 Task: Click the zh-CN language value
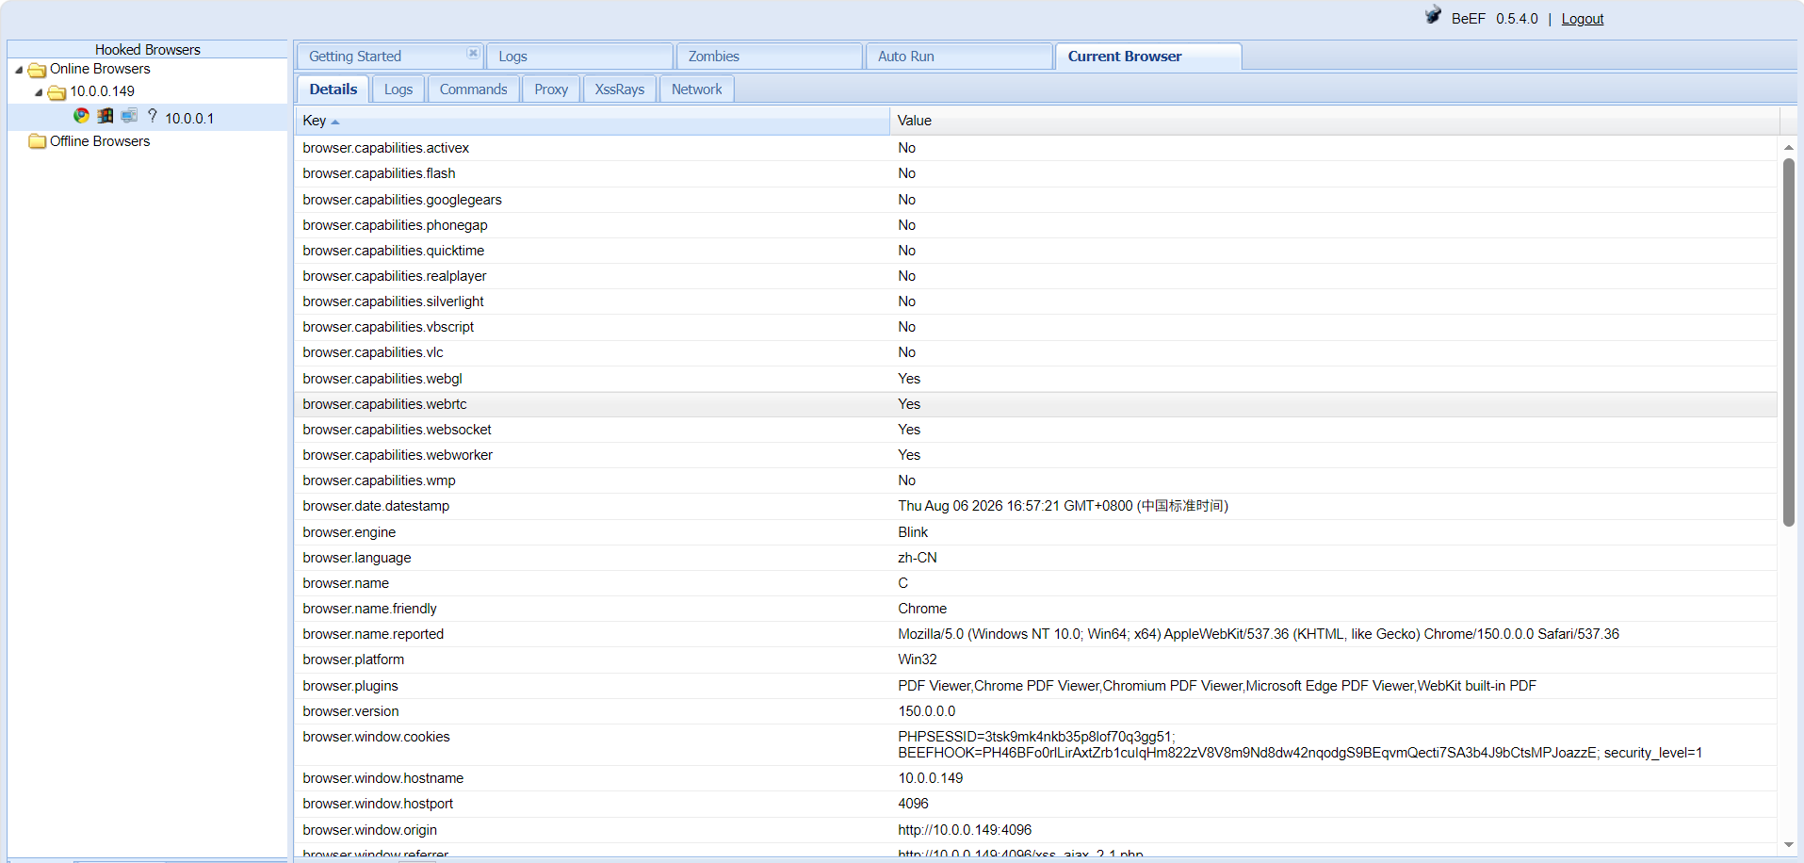tap(918, 558)
